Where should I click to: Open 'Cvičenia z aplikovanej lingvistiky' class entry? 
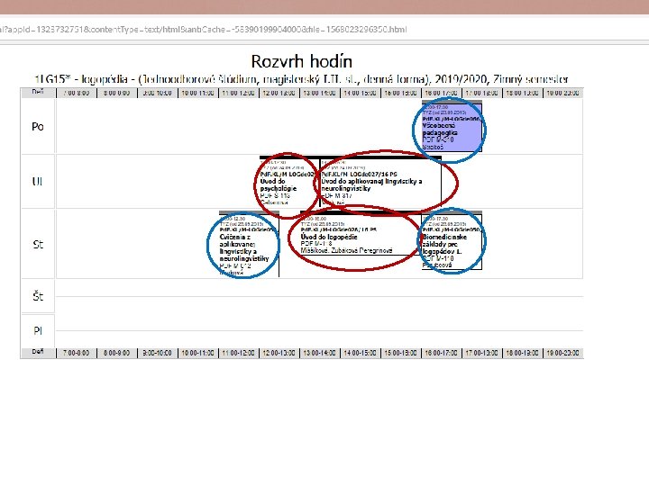tap(249, 245)
